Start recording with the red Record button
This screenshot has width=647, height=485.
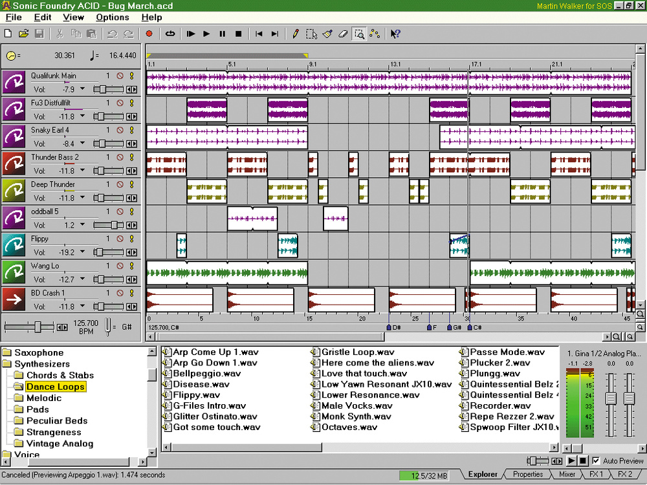(x=149, y=34)
